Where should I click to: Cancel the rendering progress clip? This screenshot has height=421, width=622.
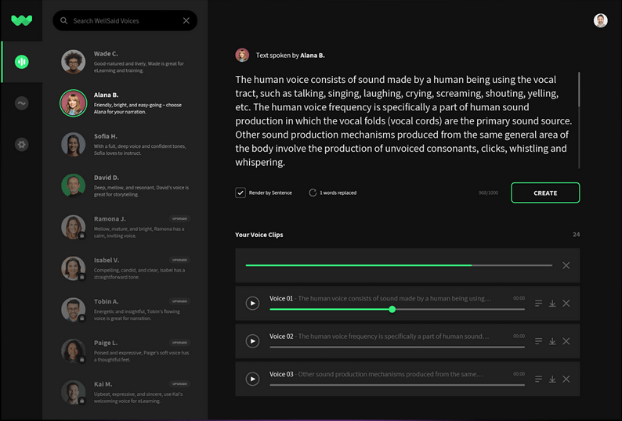click(x=566, y=265)
